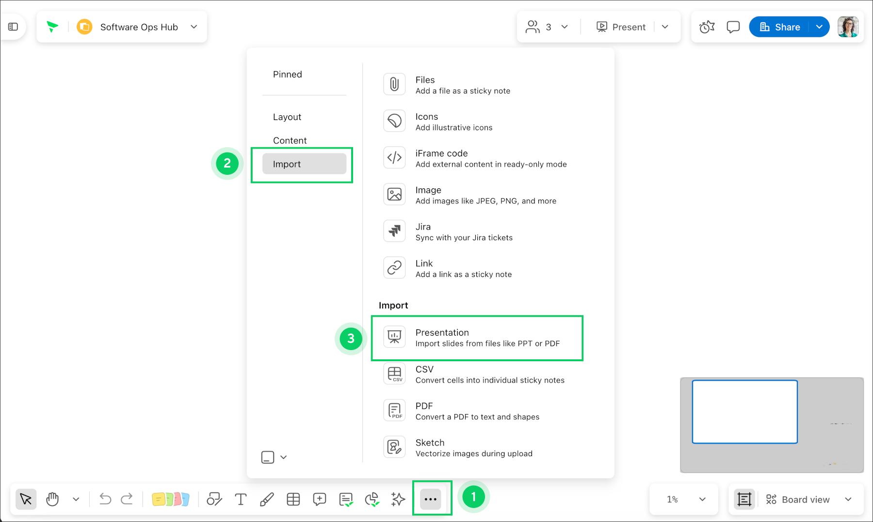Expand the cursor tools chevron
The width and height of the screenshot is (873, 522).
(76, 499)
